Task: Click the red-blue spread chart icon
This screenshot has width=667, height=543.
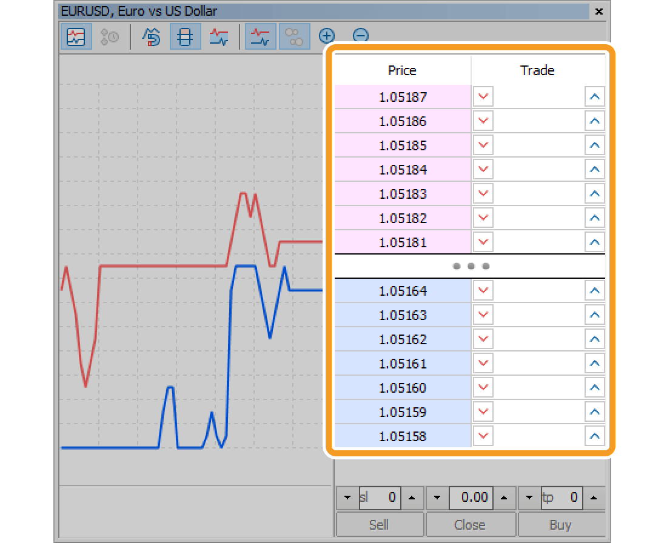Action: click(x=218, y=37)
